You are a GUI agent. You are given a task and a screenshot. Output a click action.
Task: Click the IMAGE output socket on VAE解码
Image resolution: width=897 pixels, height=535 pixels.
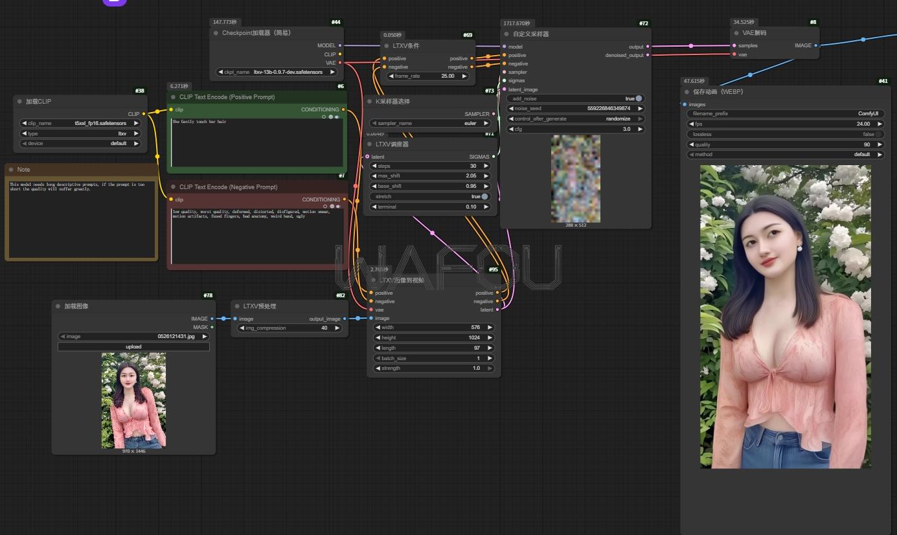pyautogui.click(x=815, y=45)
